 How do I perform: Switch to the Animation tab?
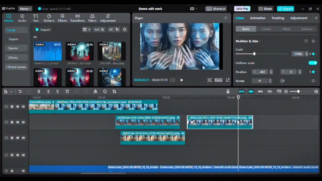point(258,18)
